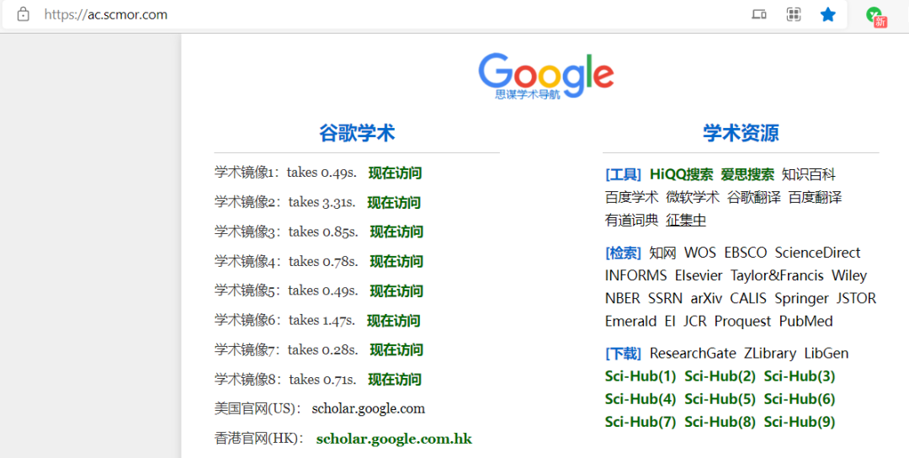Visit 学术镜像3 via 现在访问

click(396, 232)
